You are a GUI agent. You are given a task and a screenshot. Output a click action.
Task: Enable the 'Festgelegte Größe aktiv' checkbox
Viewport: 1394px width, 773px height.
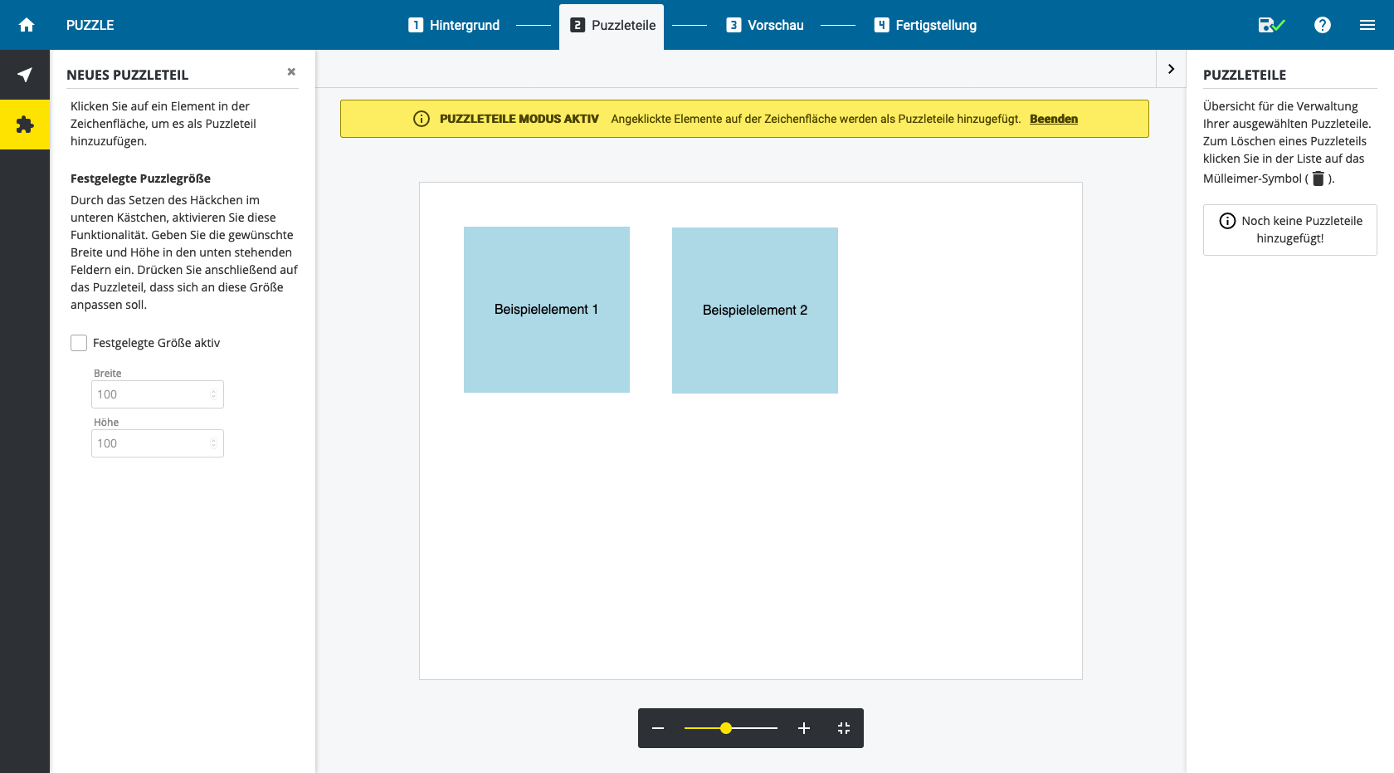pyautogui.click(x=79, y=343)
